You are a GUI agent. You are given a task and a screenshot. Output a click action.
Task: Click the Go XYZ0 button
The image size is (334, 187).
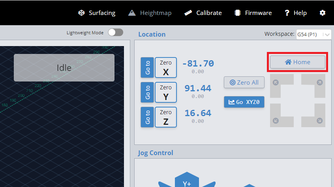pos(244,102)
